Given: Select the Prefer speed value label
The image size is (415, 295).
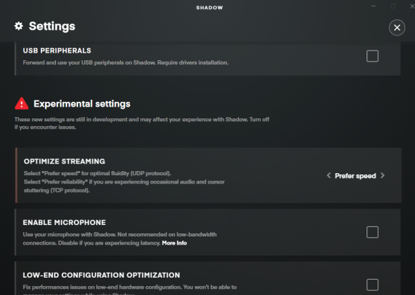Looking at the screenshot, I should coord(356,176).
